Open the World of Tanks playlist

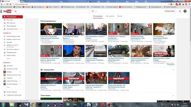pyautogui.click(x=11, y=55)
